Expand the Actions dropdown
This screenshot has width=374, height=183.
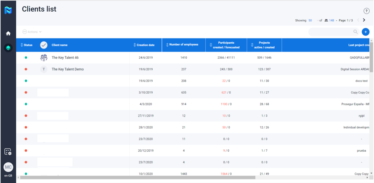pos(32,32)
